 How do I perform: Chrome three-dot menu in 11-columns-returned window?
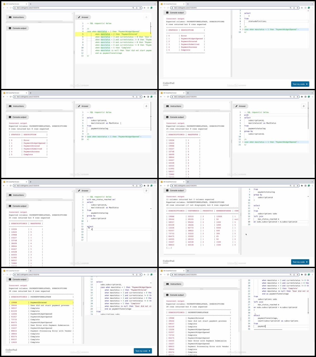click(313, 186)
